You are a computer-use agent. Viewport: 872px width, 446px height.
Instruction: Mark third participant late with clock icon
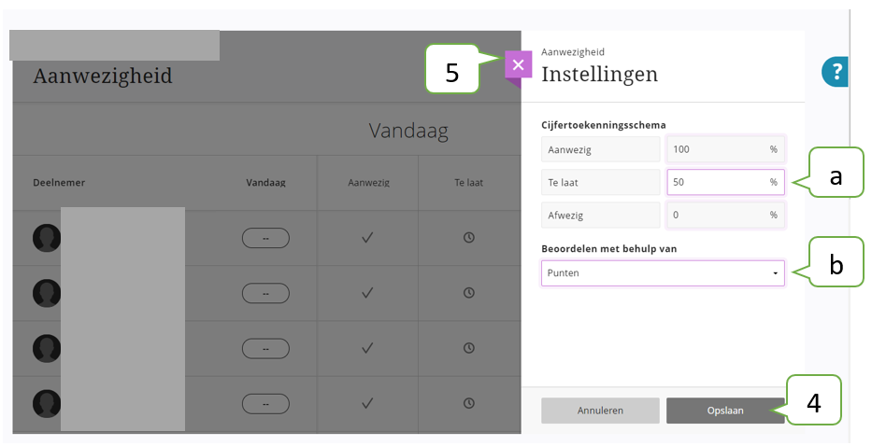click(469, 348)
